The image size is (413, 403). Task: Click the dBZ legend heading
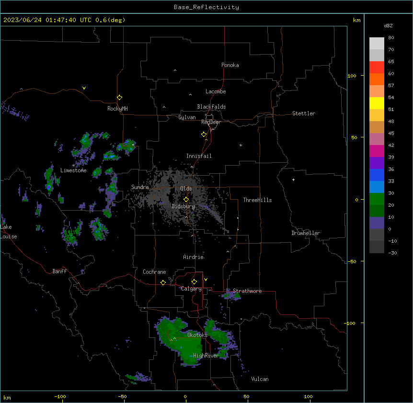point(388,25)
